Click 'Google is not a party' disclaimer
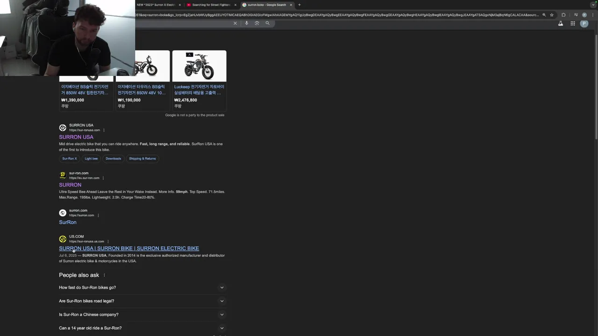The height and width of the screenshot is (336, 598). [x=195, y=115]
